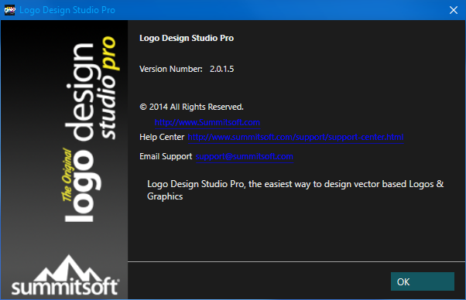This screenshot has width=466, height=300.
Task: Open the http://www.Summitsoft.com link
Action: point(207,122)
